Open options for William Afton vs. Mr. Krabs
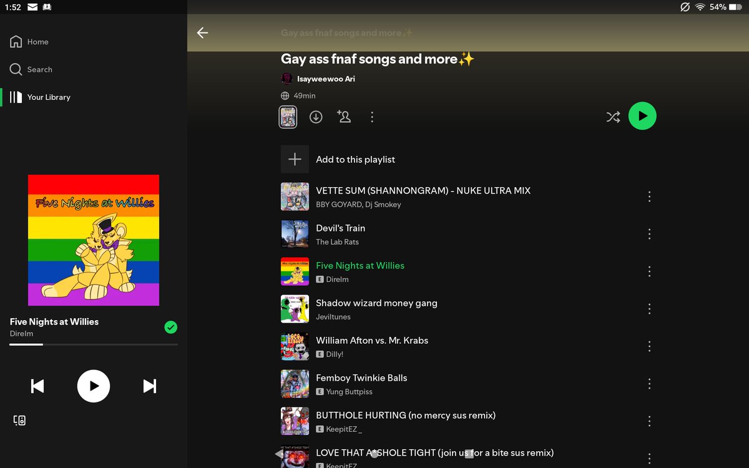This screenshot has width=749, height=468. coord(649,346)
